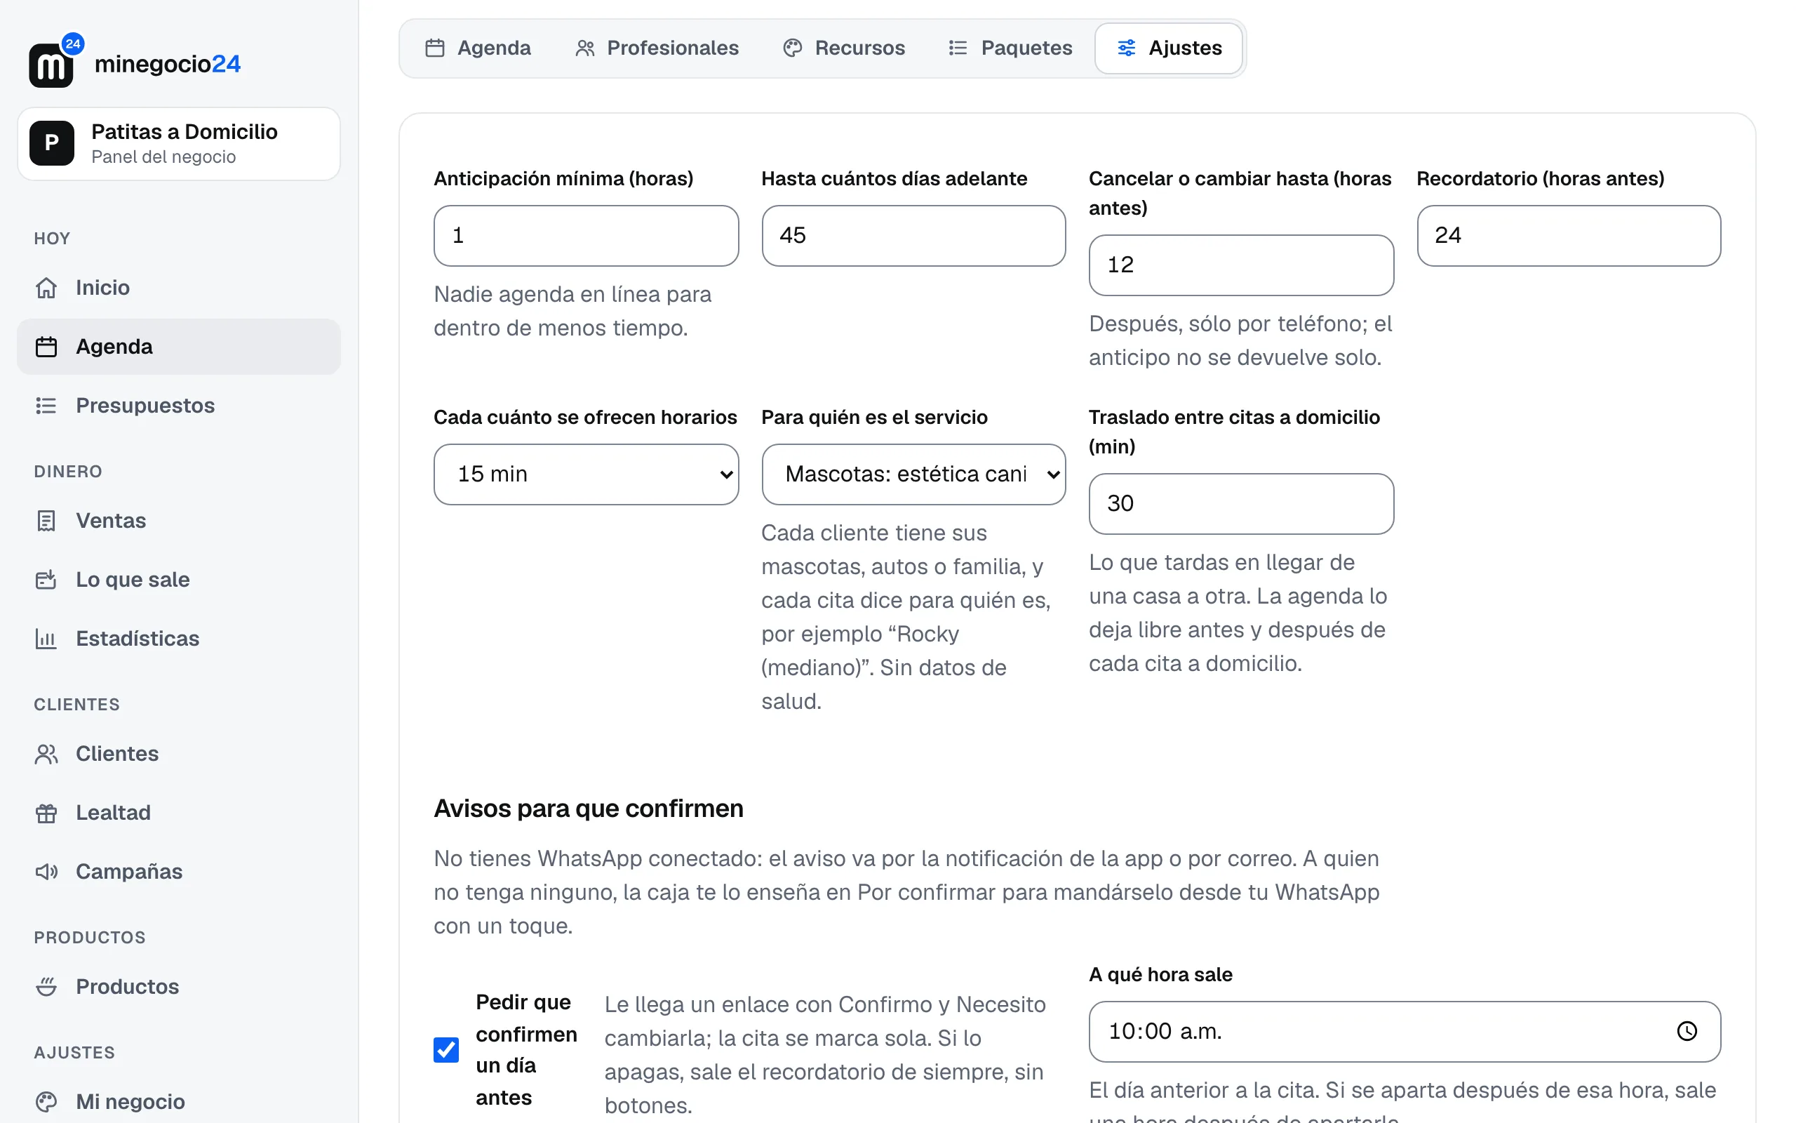Click the Estadísticas chart icon
This screenshot has height=1123, width=1796.
tap(46, 639)
